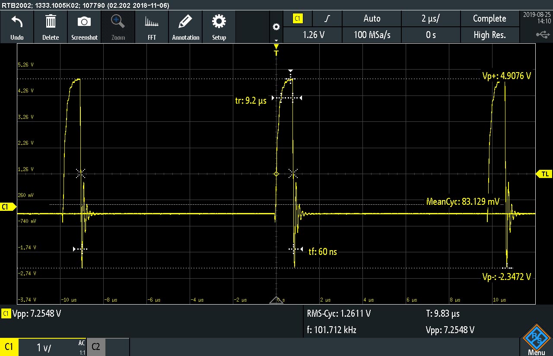
Task: Select the yellow T trigger position marker
Action: (276, 50)
